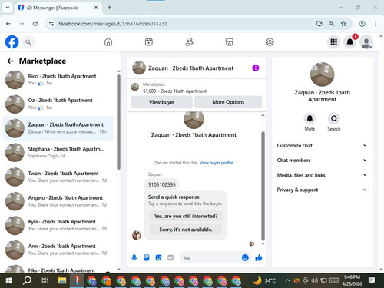384x288 pixels.
Task: Choose a GIF icon
Action: click(x=170, y=257)
